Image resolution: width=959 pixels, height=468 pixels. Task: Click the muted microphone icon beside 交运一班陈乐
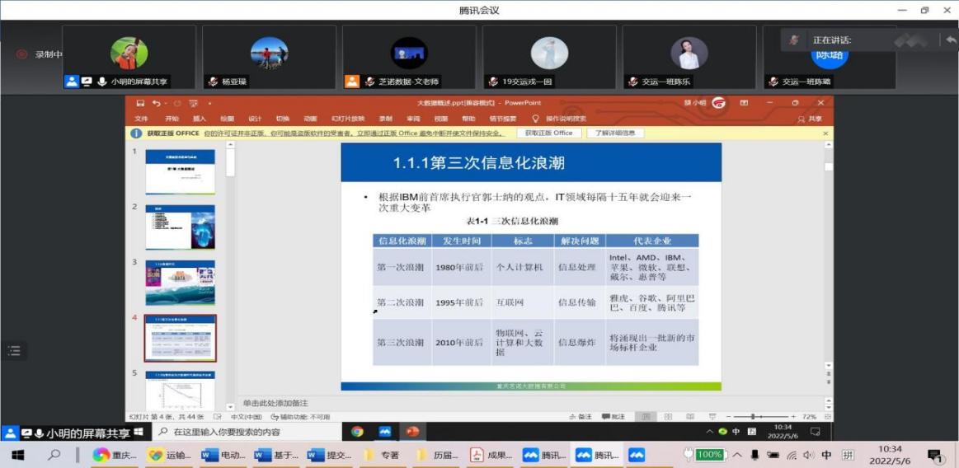[633, 82]
